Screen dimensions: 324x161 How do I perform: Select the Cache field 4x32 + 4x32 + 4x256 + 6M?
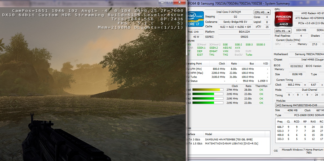235,27
